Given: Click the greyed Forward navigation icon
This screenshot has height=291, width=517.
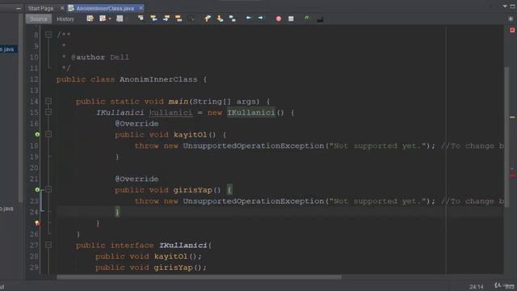Looking at the screenshot, I should pos(120,19).
